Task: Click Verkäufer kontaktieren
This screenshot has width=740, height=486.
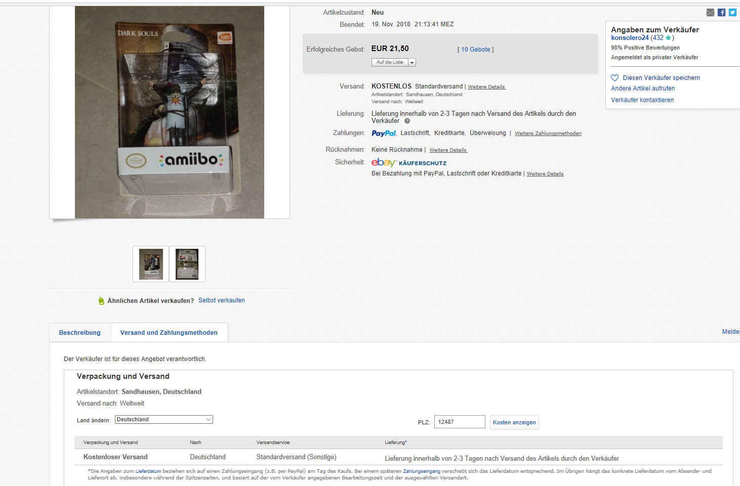Action: [x=642, y=100]
